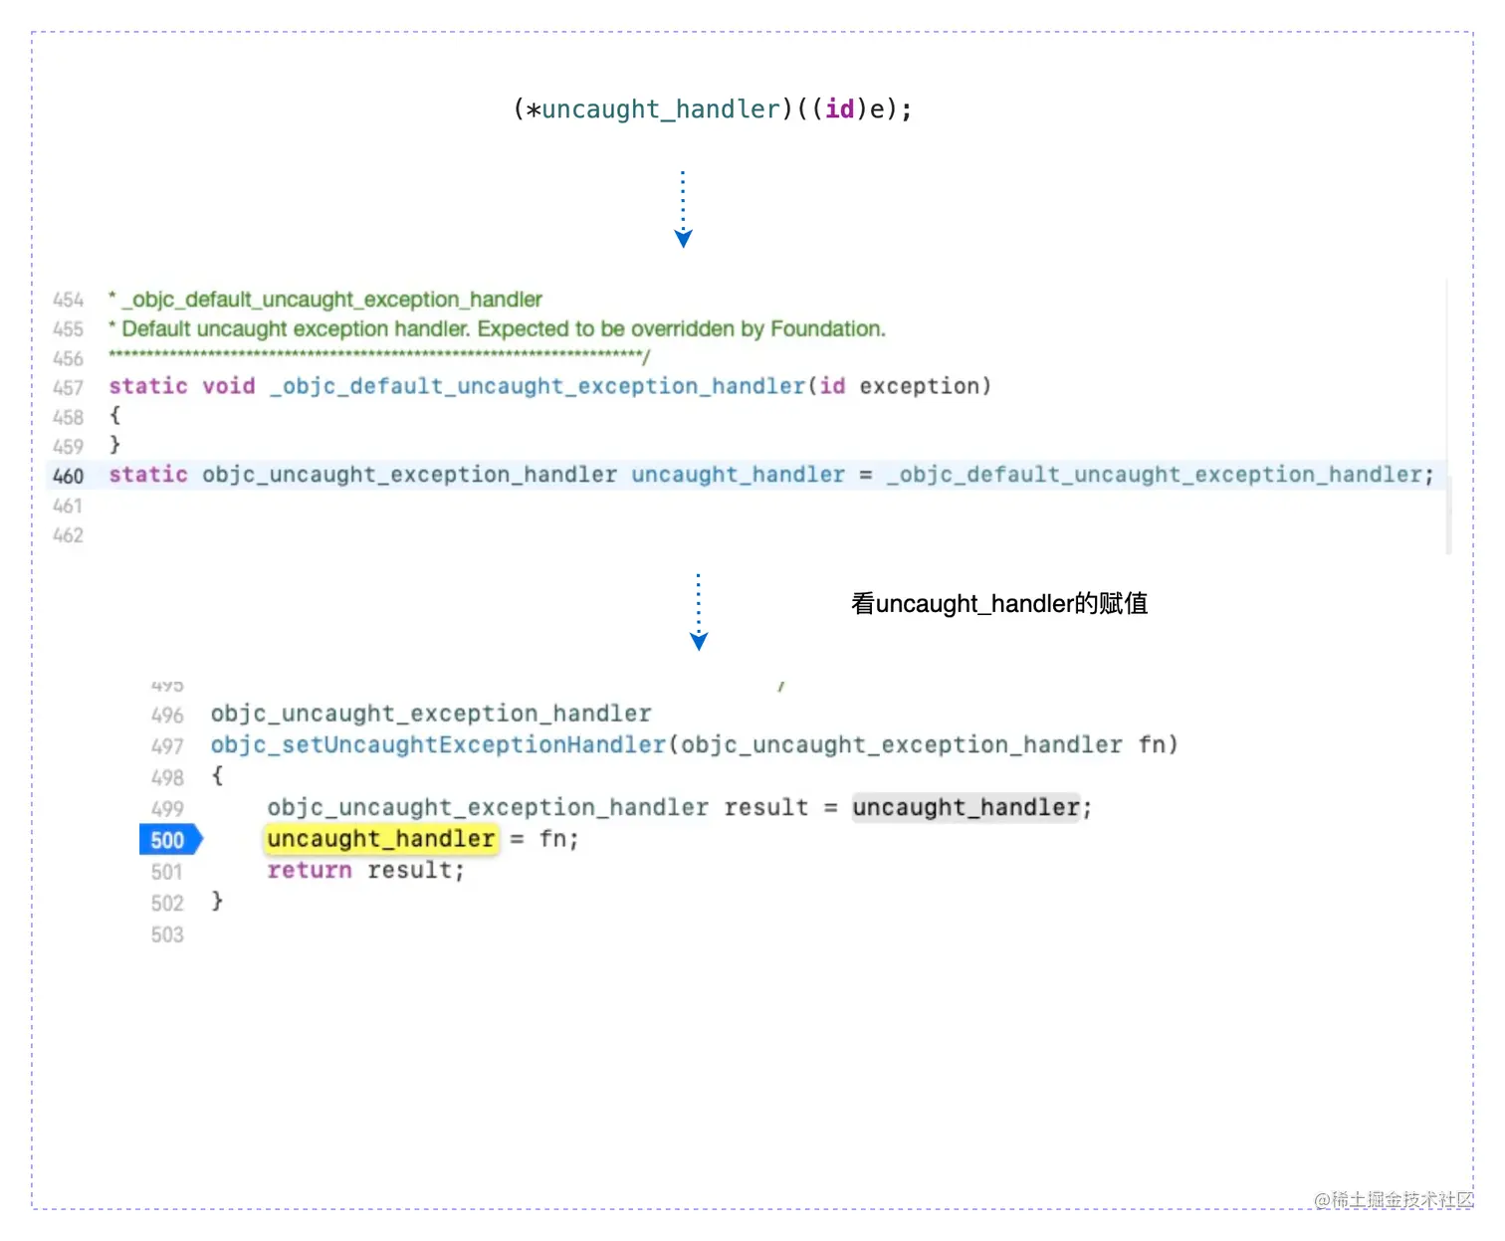1505x1241 pixels.
Task: Click '_objc_default_uncaught_exception_handler;' assignment value on line 460
Action: pos(1161,475)
